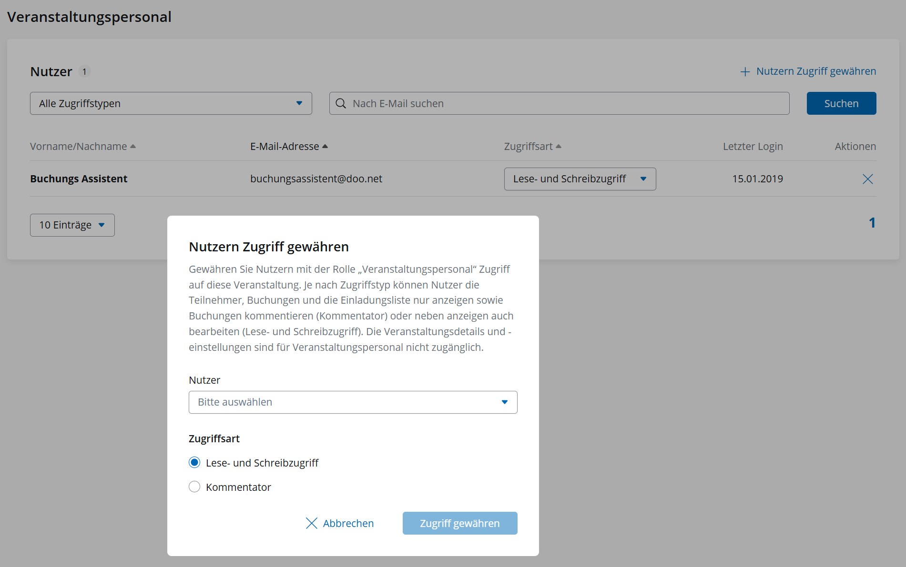This screenshot has width=906, height=567.
Task: Sort by the Zugriffsart column arrow icon
Action: [559, 146]
